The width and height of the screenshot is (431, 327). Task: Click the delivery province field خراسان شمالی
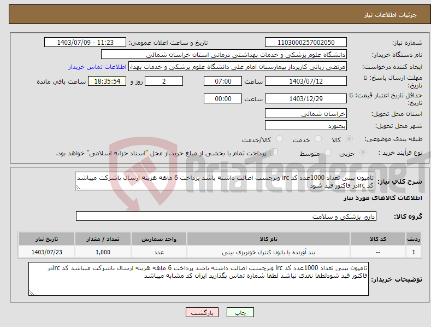pyautogui.click(x=306, y=113)
